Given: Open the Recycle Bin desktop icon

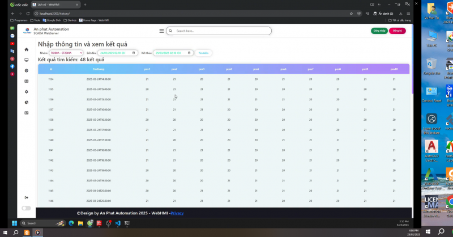Looking at the screenshot, I should (x=431, y=66).
